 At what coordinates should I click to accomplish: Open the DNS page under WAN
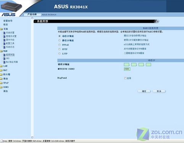(x=8, y=58)
